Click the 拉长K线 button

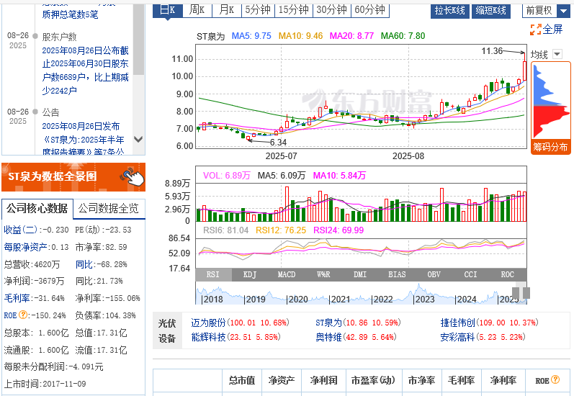(x=450, y=11)
